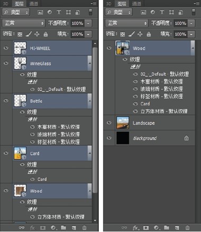Add layer mask in left panel
201x232 pixels.
[x=43, y=228]
